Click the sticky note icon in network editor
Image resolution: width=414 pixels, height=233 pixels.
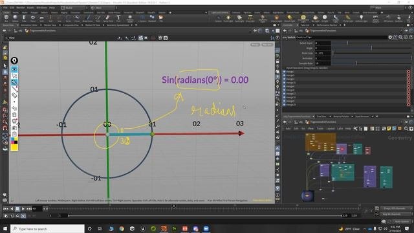click(389, 129)
